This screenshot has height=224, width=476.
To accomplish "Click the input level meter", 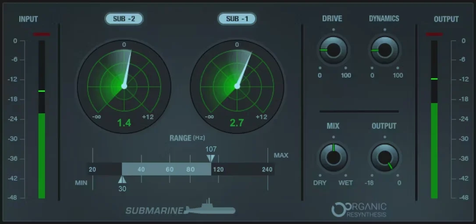I will (42, 119).
